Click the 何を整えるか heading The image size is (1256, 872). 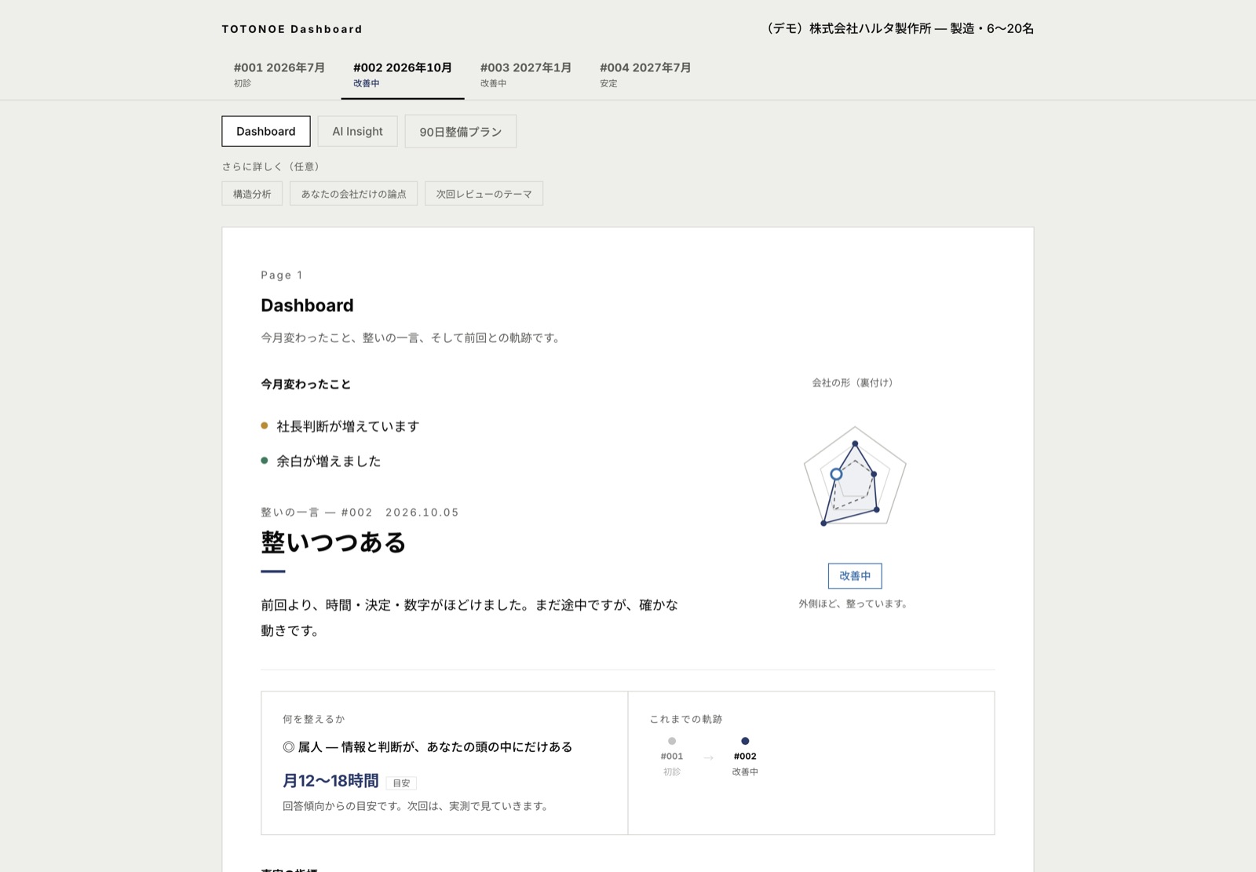(314, 719)
